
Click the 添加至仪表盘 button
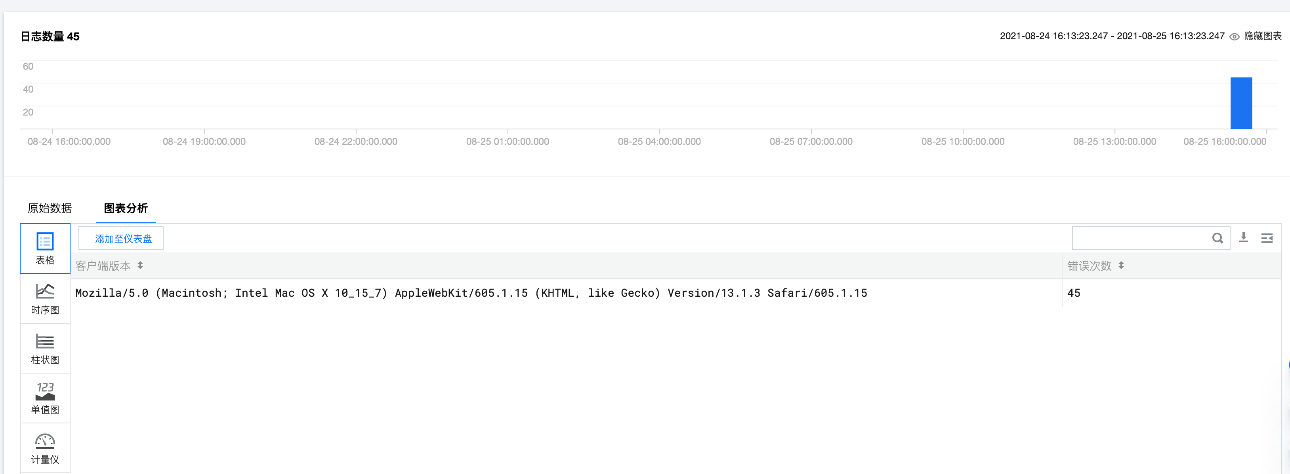121,239
